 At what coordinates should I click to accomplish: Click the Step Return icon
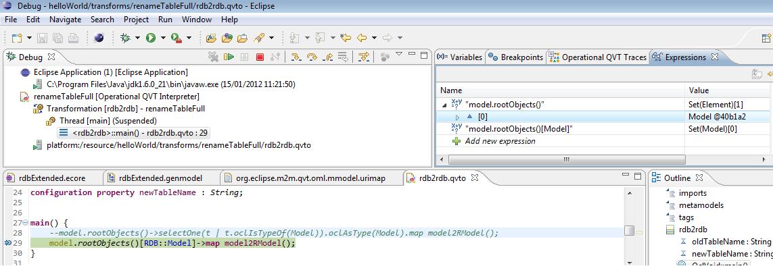[x=327, y=57]
